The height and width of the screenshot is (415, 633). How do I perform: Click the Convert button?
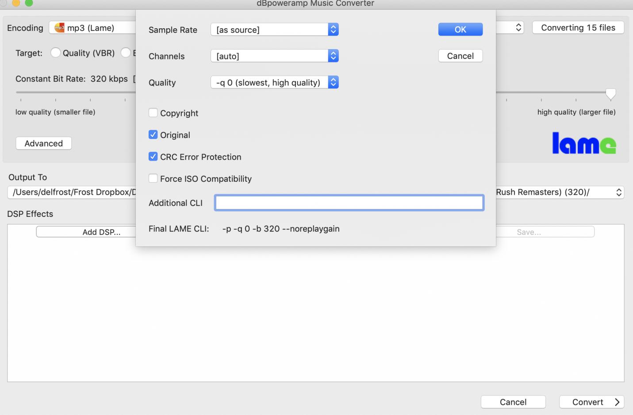[x=591, y=402]
